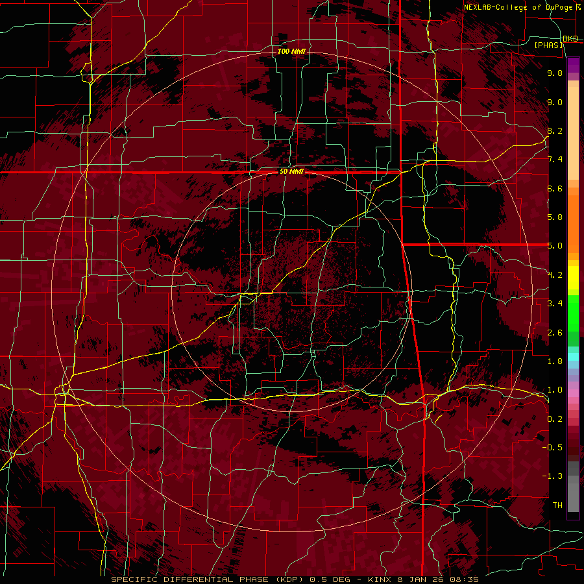Pick the dark orange segment of color bar
The image size is (584, 584).
573,223
